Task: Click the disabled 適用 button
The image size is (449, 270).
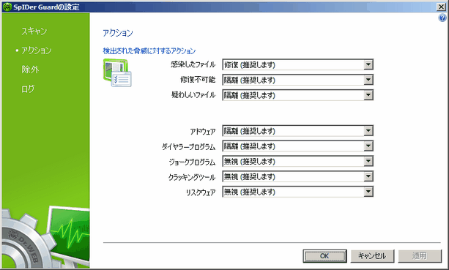Action: 420,256
